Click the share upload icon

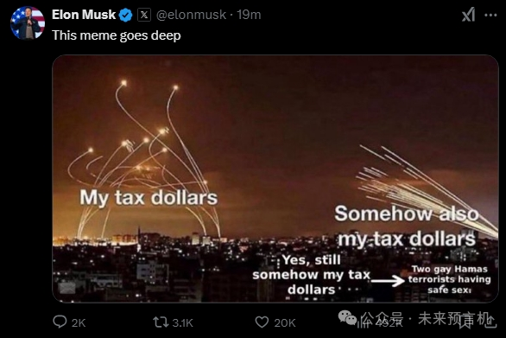[490, 322]
